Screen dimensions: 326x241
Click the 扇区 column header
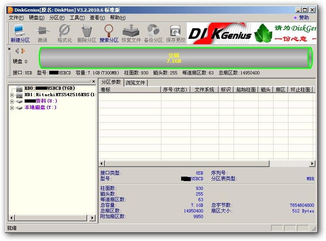pyautogui.click(x=280, y=90)
